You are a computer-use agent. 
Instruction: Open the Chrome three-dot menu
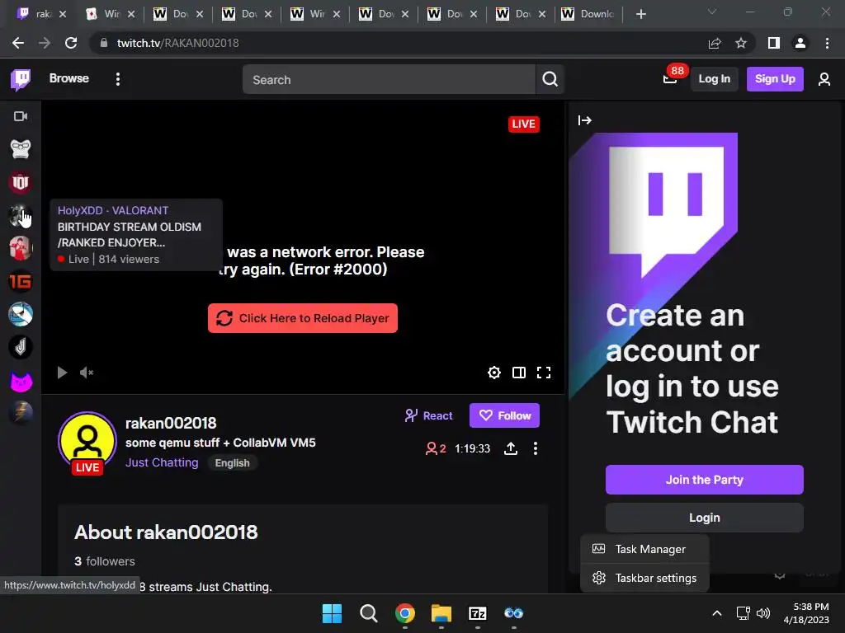click(x=827, y=43)
